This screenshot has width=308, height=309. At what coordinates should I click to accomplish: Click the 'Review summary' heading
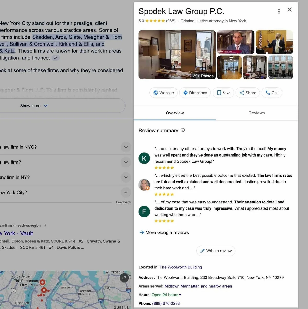click(x=158, y=131)
